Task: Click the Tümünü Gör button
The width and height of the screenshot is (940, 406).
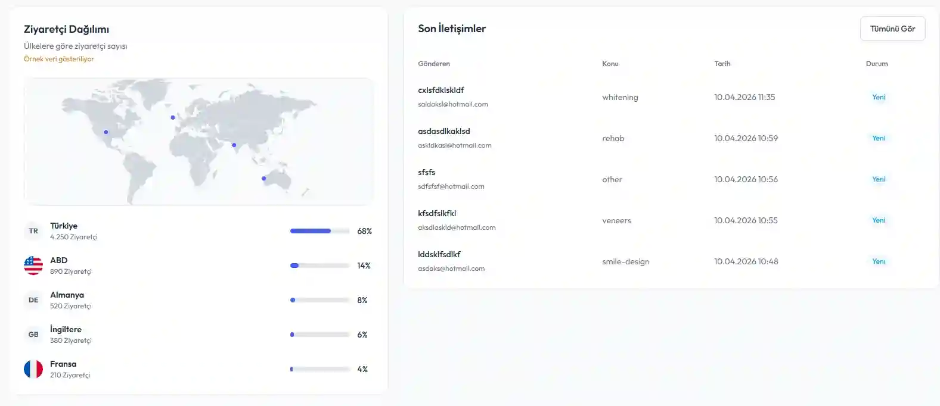Action: point(892,29)
